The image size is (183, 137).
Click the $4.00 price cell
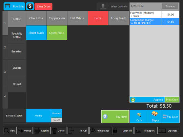pos(173,15)
